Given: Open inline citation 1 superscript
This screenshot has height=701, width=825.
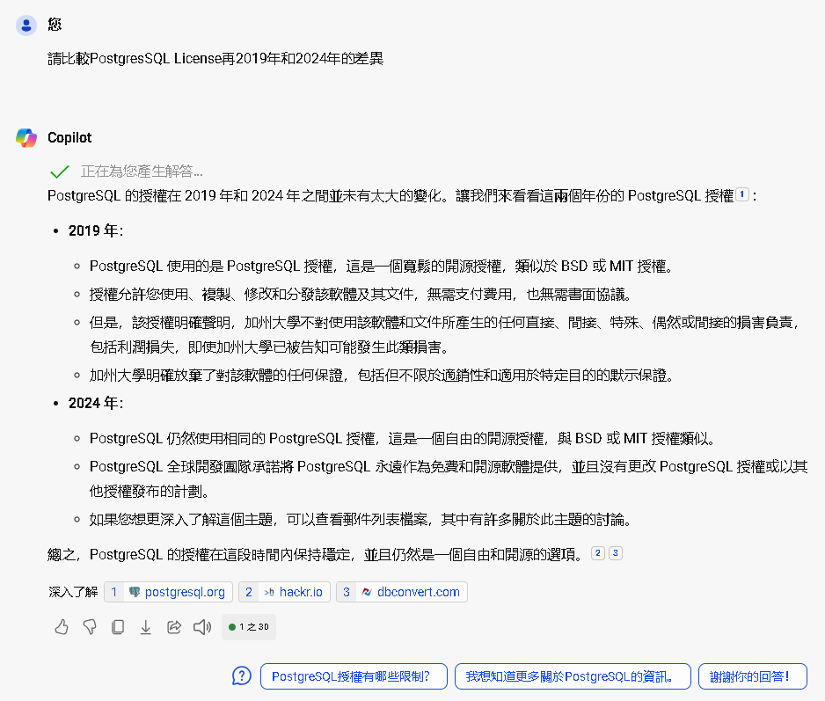Looking at the screenshot, I should 741,194.
